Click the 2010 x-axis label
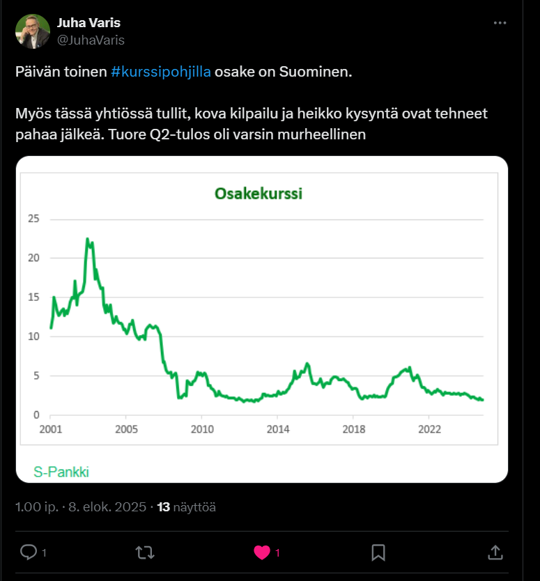The height and width of the screenshot is (581, 540). point(201,428)
